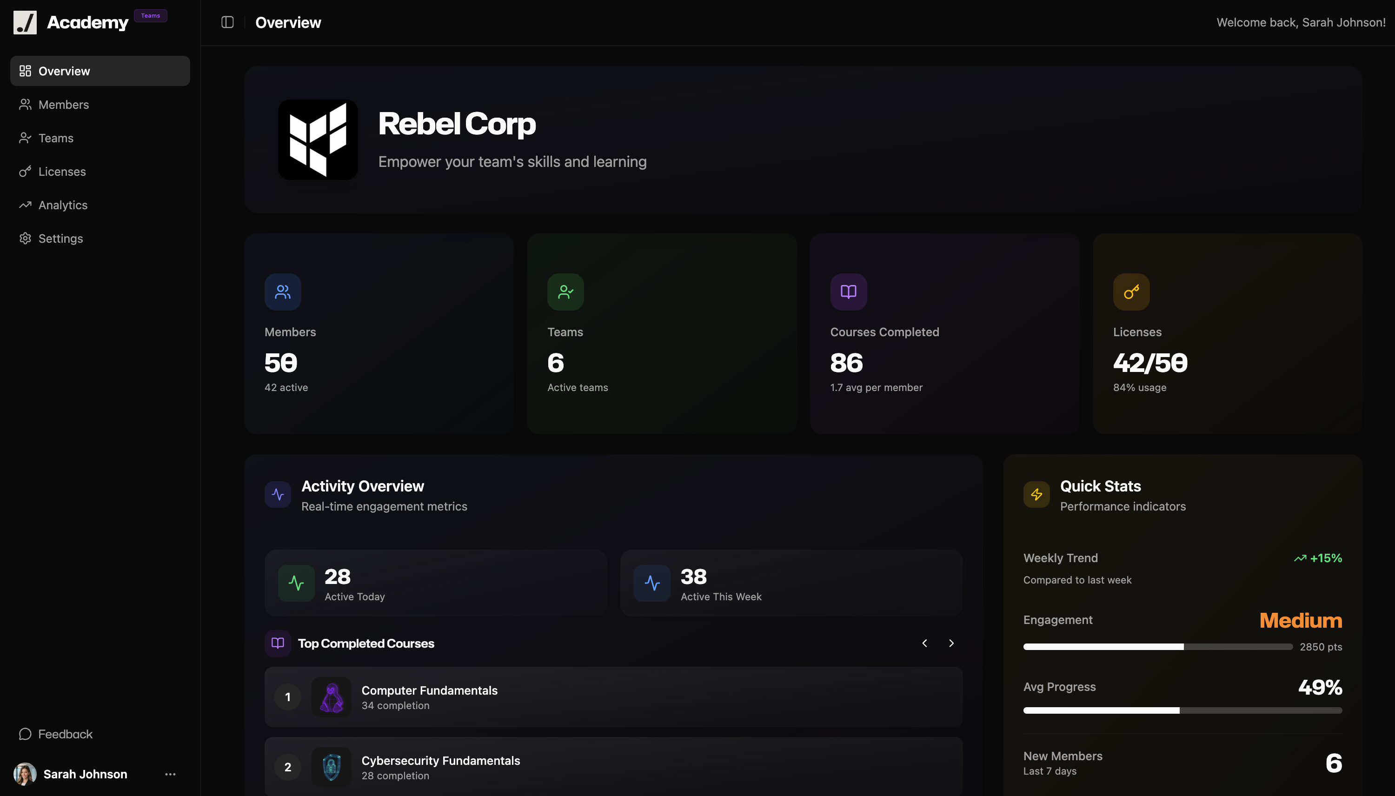Open the three-dot menu next to Sarah Johnson
1395x796 pixels.
(169, 774)
